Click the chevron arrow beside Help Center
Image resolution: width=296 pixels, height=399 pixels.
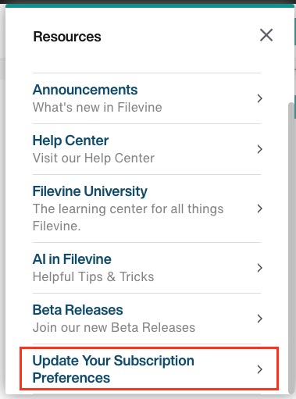259,149
